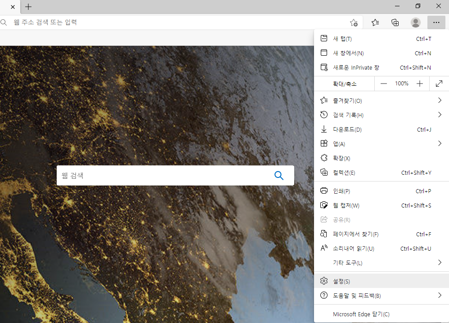The image size is (449, 323).
Task: Enter full screen with zoom expand arrow
Action: coord(439,84)
